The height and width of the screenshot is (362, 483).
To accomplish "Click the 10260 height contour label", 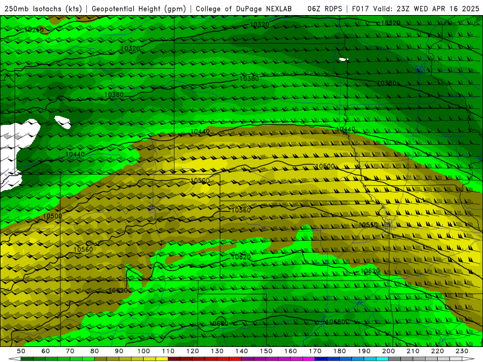I will tap(34, 30).
